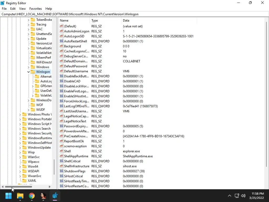Select the WSDAPI tree item
The image size is (269, 202).
pos(33,171)
